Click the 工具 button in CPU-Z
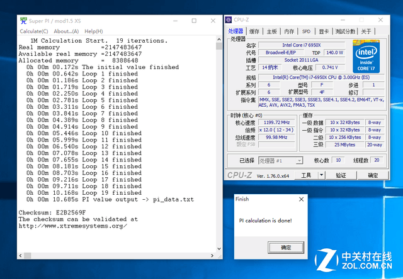Image resolution: width=403 pixels, height=279 pixels. 306,175
